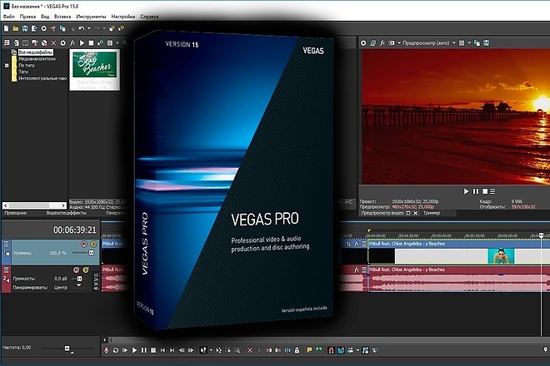This screenshot has width=550, height=366.
Task: Open the split screen view dropdown arrow
Action: point(399,42)
